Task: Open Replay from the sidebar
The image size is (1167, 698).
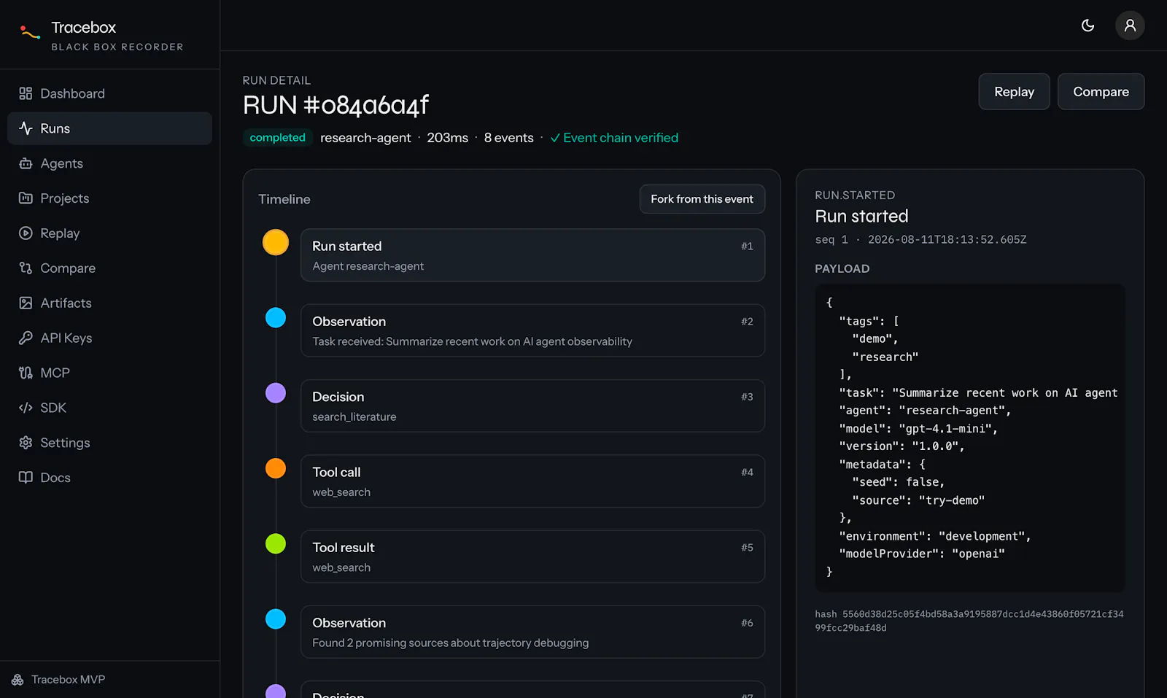Action: point(109,233)
